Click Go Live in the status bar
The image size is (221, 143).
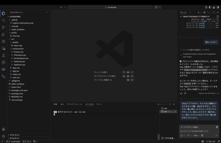pos(210,141)
